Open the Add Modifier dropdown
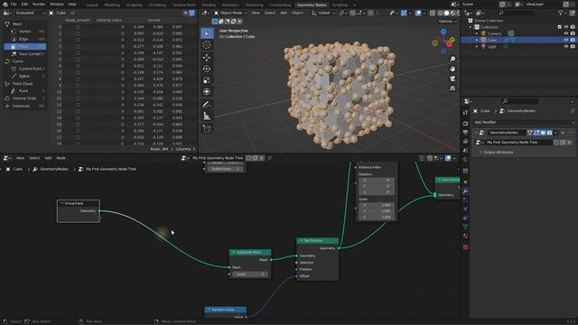 click(524, 122)
